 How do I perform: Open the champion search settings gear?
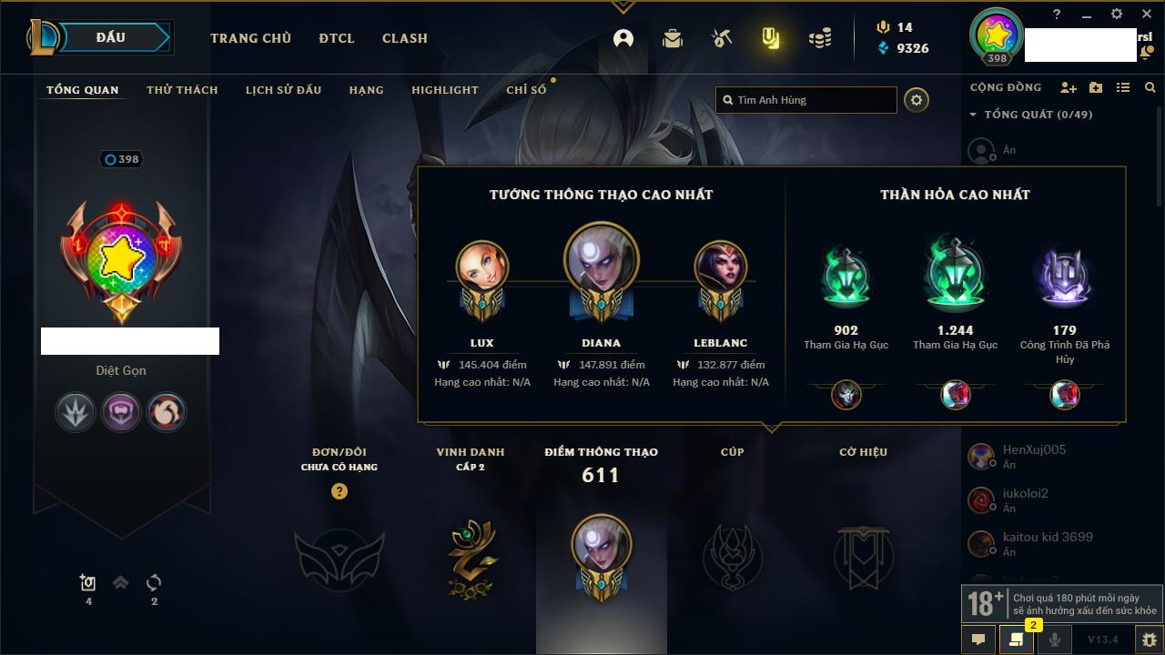click(x=917, y=100)
